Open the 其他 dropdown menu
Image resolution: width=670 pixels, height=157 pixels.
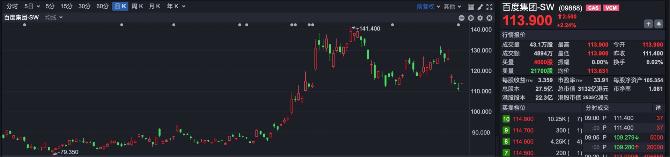452,7
